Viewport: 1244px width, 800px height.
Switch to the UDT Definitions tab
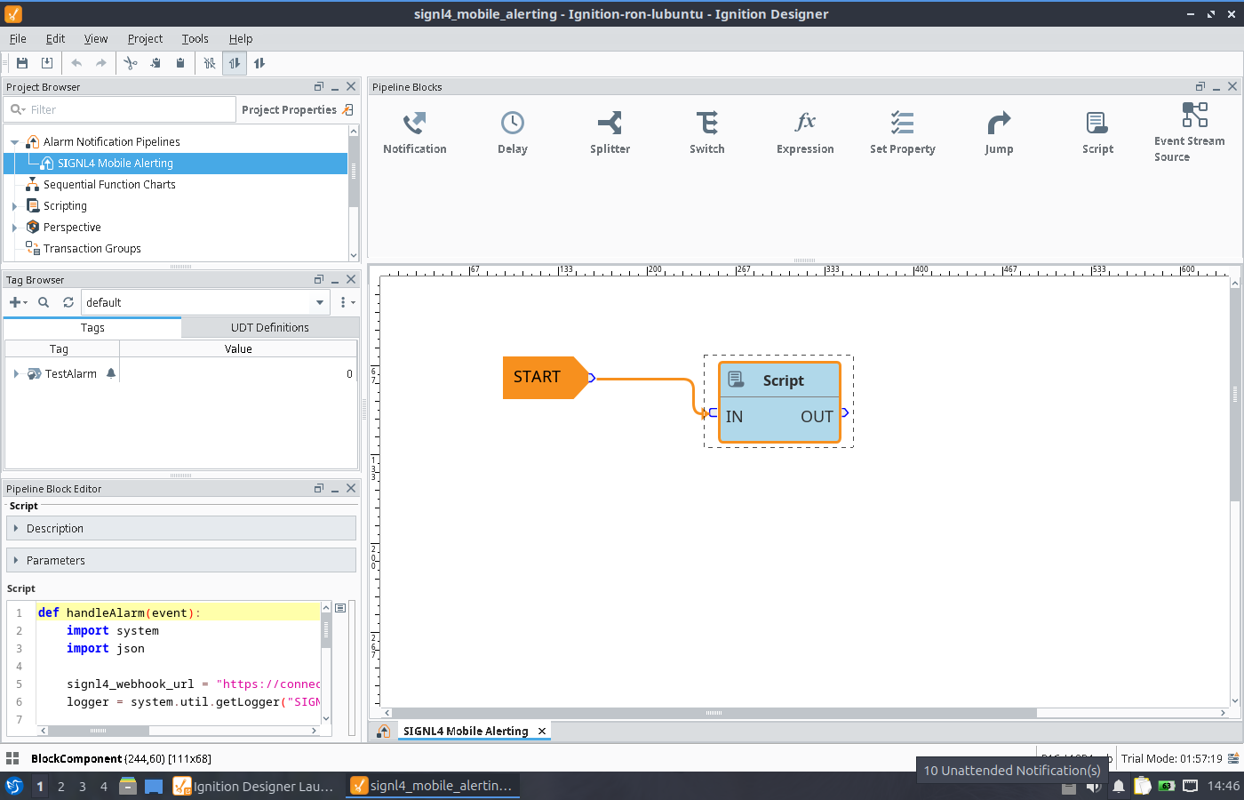(x=270, y=328)
